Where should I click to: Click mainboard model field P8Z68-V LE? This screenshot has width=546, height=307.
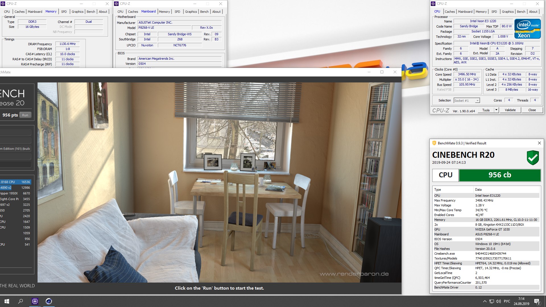click(x=164, y=28)
